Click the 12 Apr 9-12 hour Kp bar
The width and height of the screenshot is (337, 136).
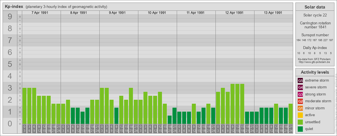coord(233,104)
